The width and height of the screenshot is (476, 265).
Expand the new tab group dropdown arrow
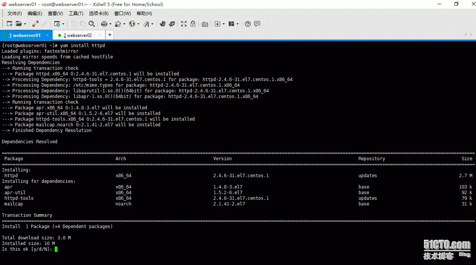click(223, 24)
